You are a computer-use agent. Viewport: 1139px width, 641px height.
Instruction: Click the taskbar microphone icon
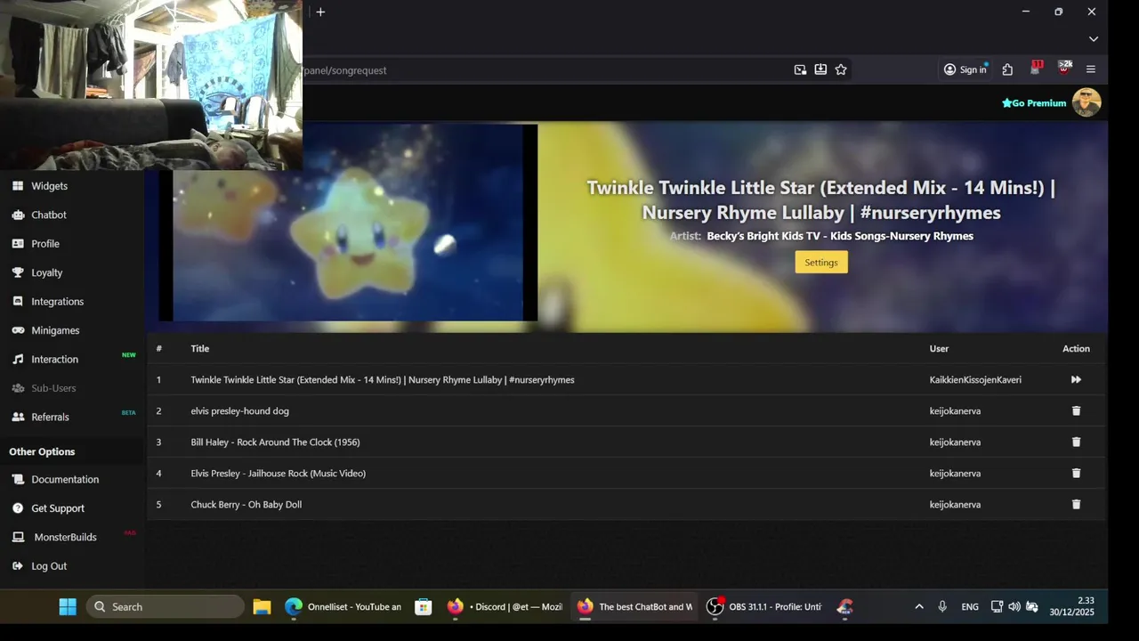pos(942,606)
